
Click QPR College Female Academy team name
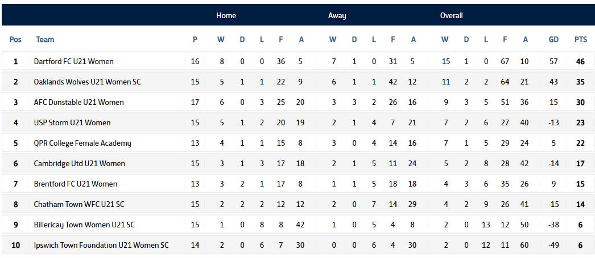pos(82,143)
